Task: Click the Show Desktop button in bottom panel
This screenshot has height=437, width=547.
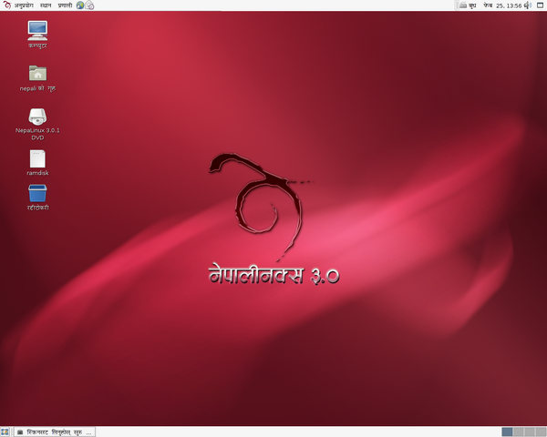Action: 5,432
